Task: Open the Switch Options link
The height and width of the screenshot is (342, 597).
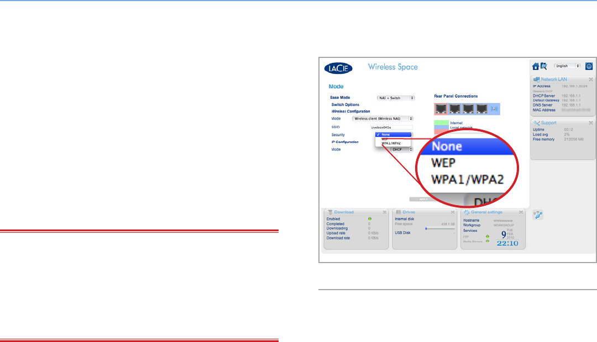Action: tap(345, 105)
